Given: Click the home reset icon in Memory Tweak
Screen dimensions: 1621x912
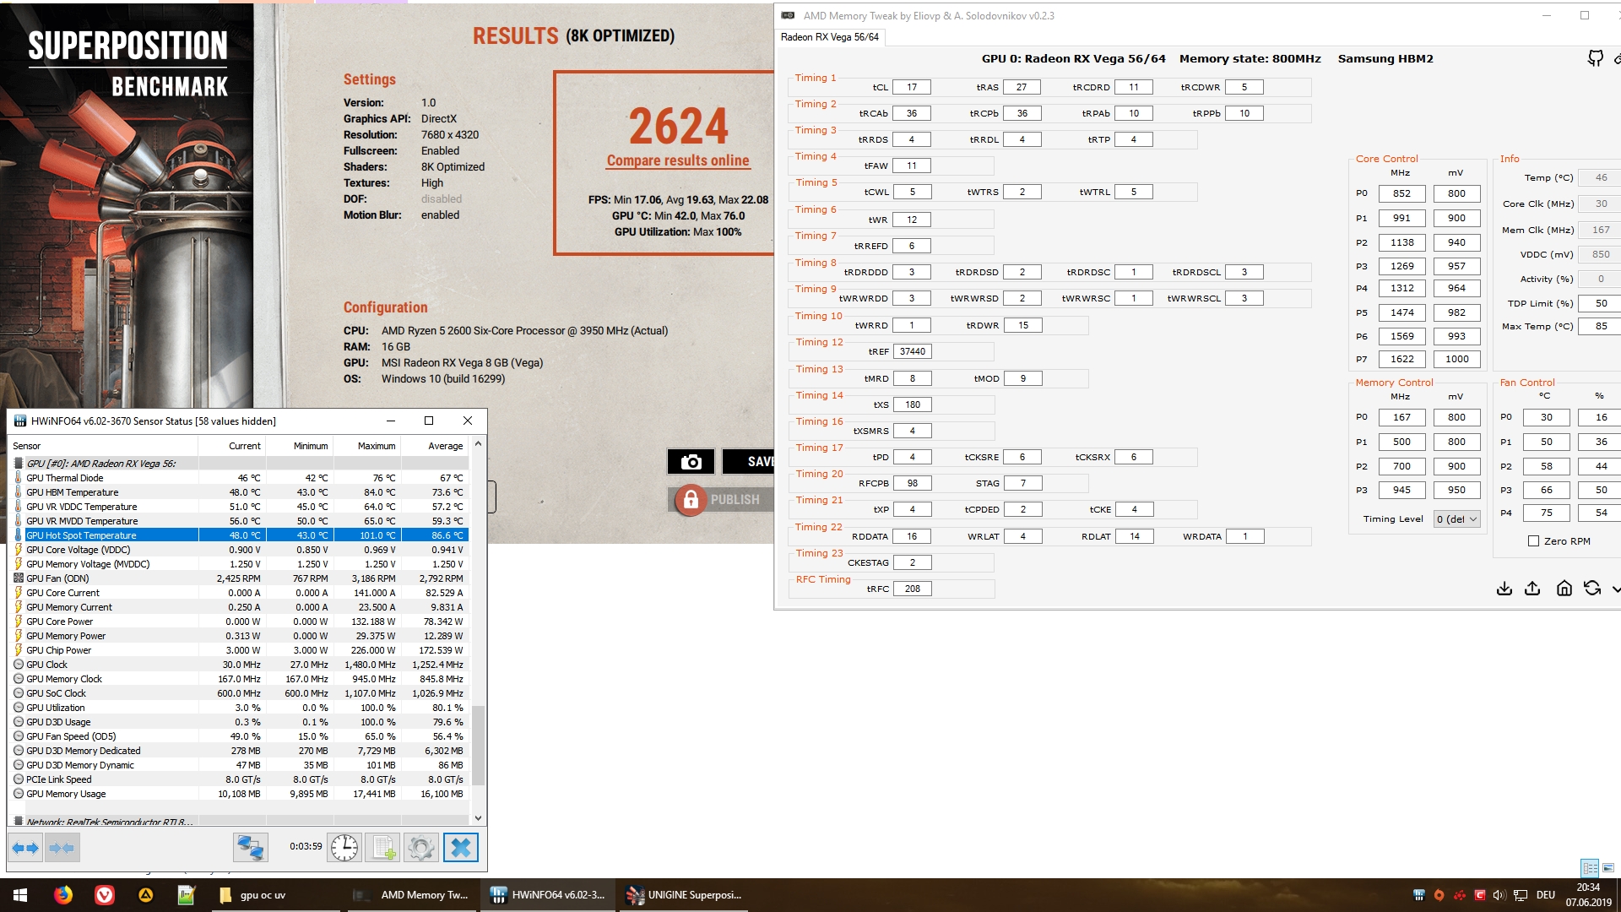Looking at the screenshot, I should tap(1564, 589).
